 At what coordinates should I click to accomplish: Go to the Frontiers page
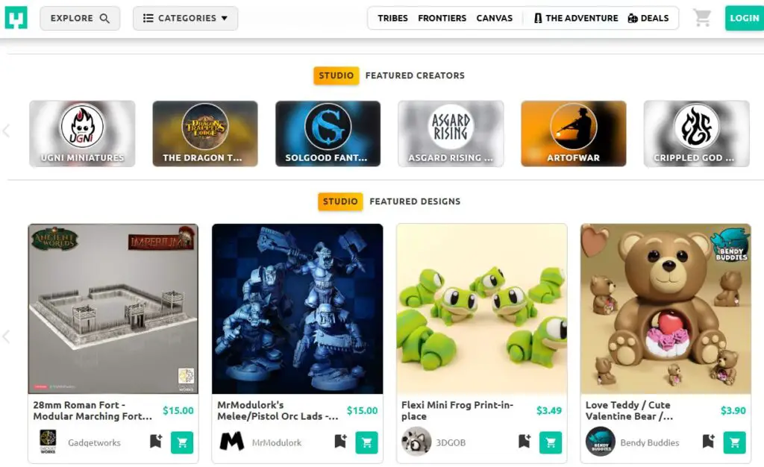point(442,18)
